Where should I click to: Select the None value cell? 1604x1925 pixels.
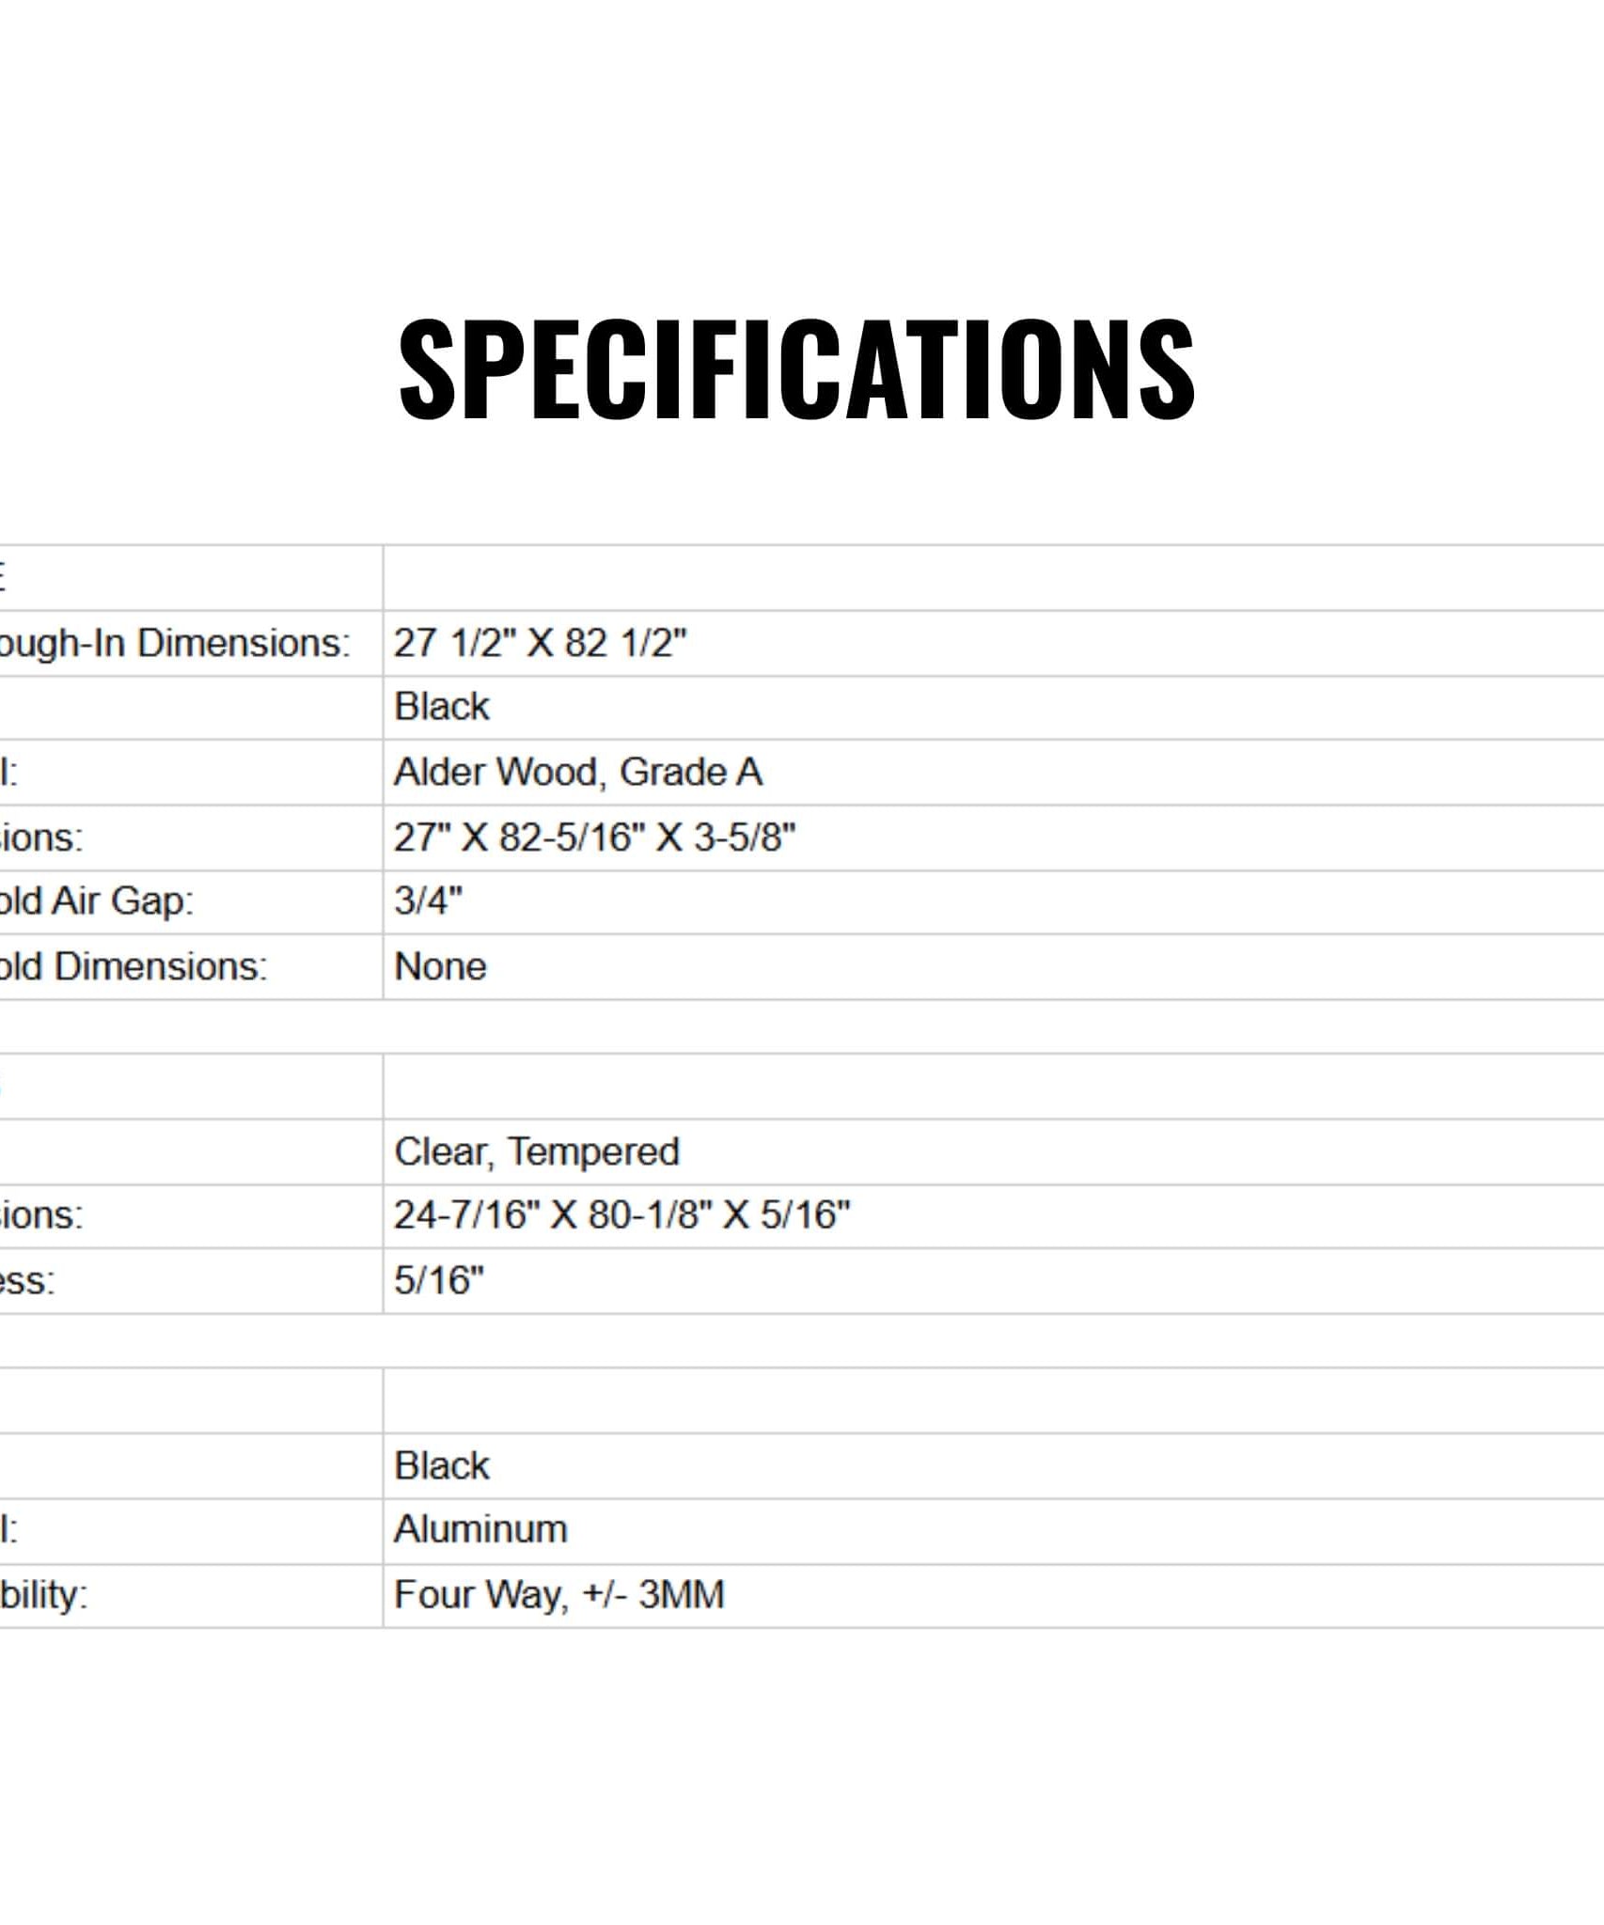[x=994, y=967]
